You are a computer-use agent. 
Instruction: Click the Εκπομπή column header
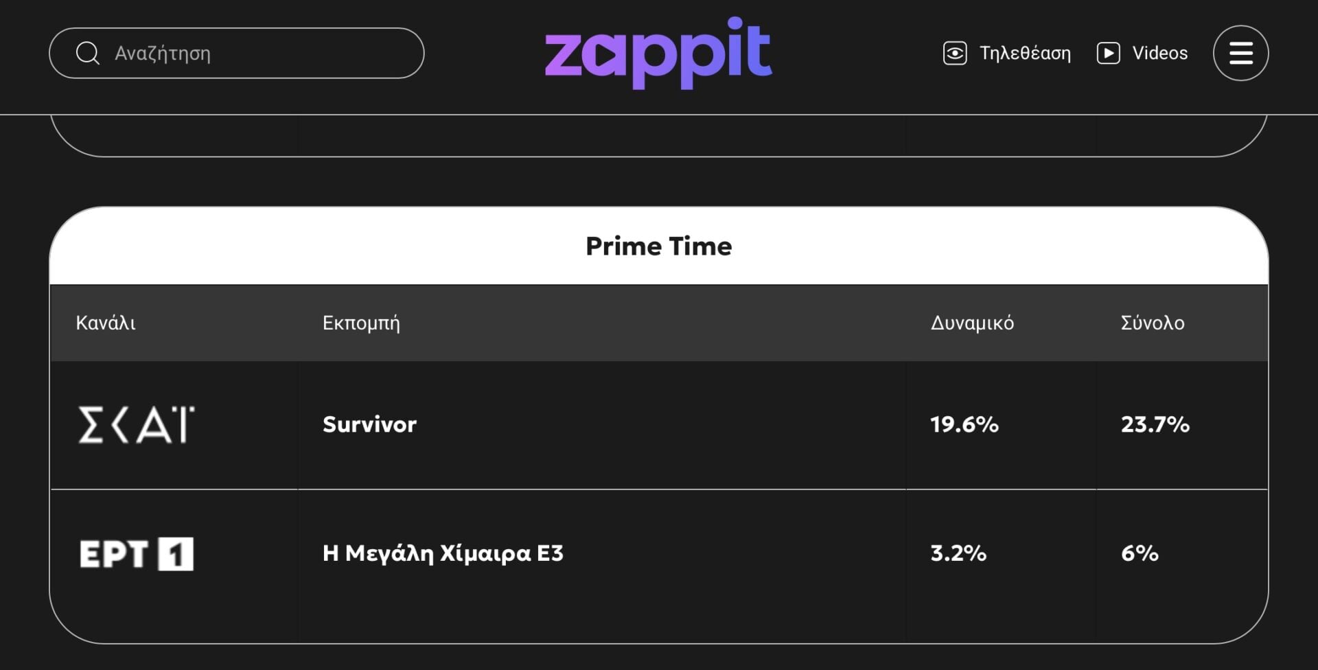tap(361, 323)
